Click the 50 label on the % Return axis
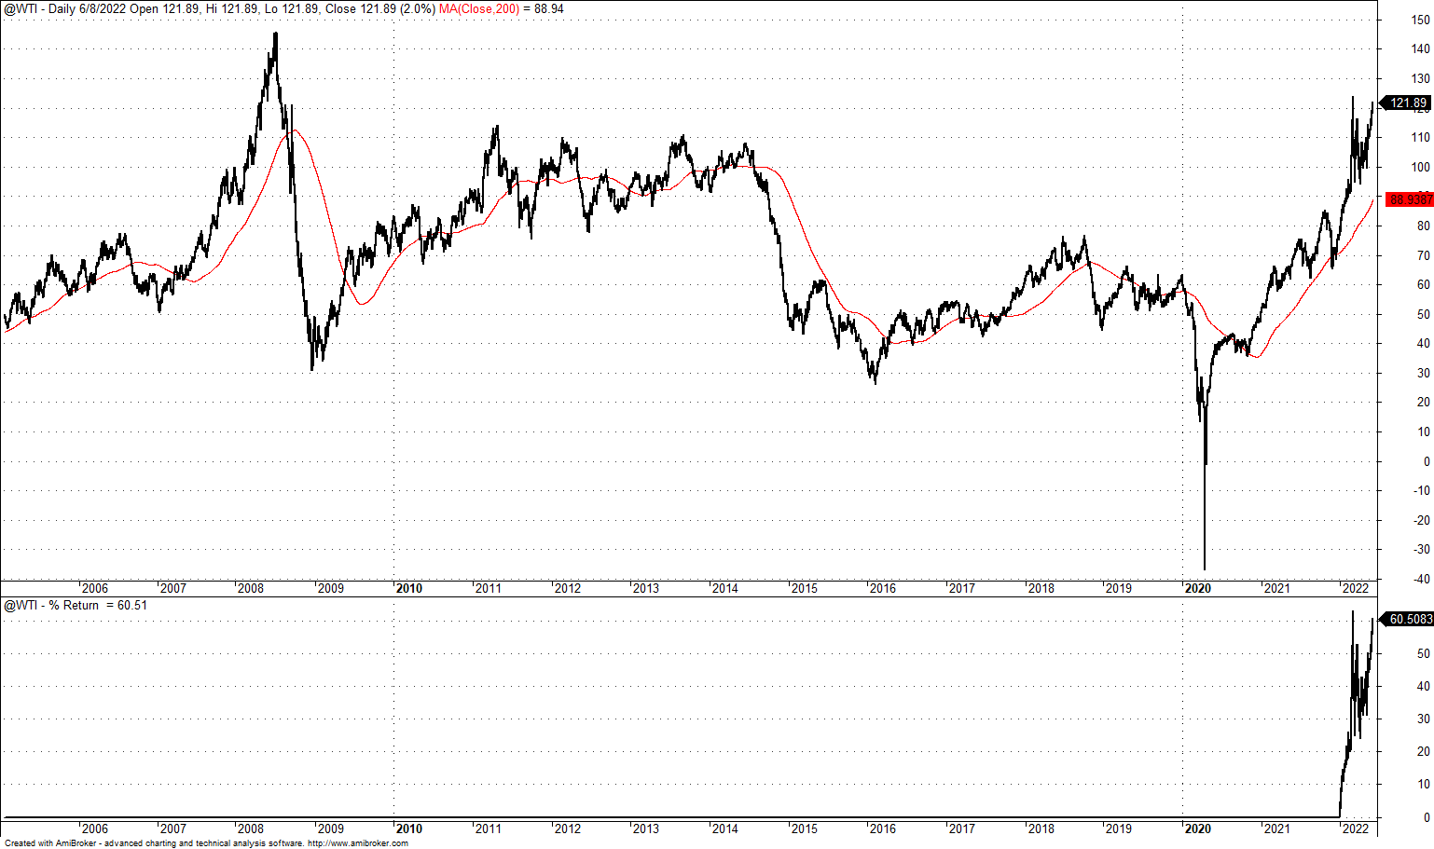Image resolution: width=1434 pixels, height=849 pixels. [1424, 654]
